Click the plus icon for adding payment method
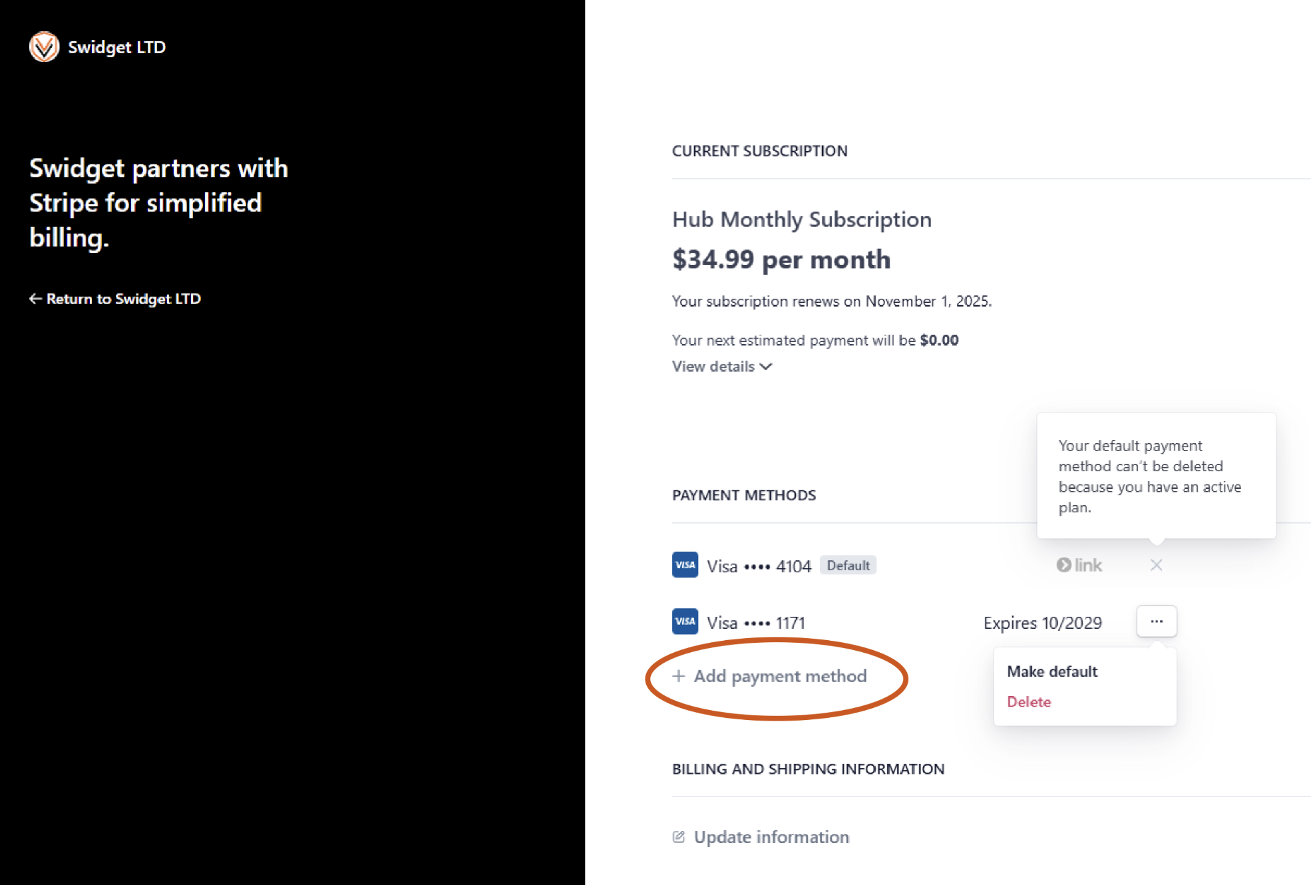Screen dimensions: 1311x885 (679, 676)
